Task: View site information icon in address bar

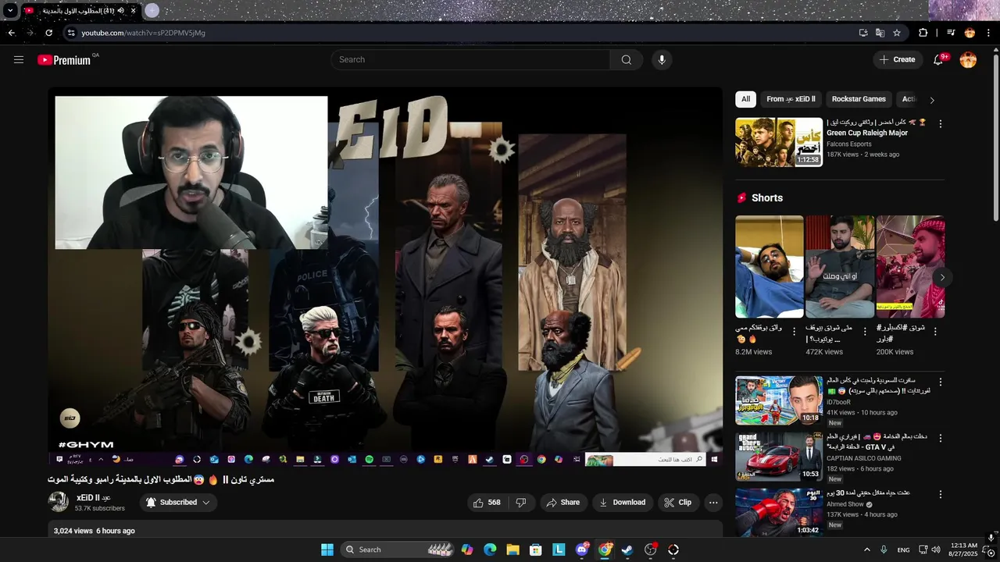Action: pos(71,33)
